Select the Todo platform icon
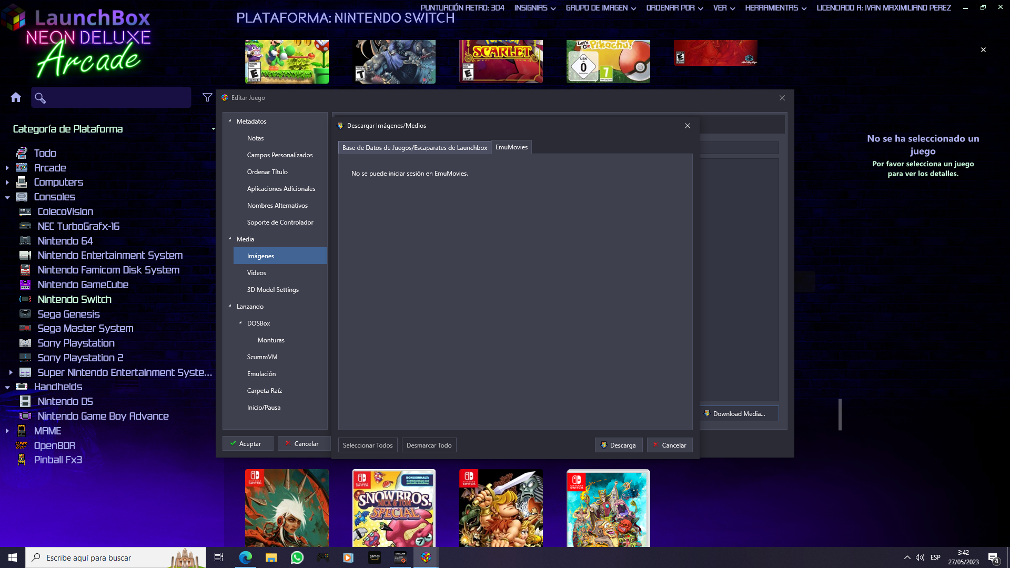The image size is (1010, 568). tap(22, 153)
